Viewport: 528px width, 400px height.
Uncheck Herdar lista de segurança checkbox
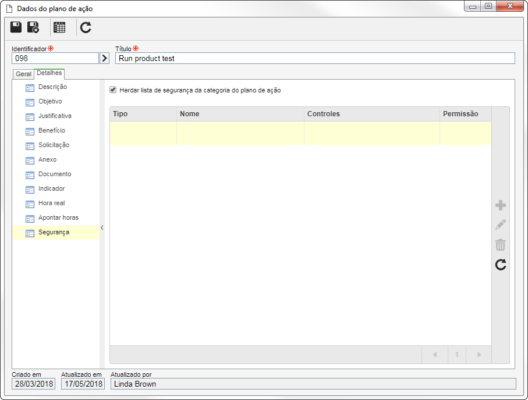click(113, 90)
